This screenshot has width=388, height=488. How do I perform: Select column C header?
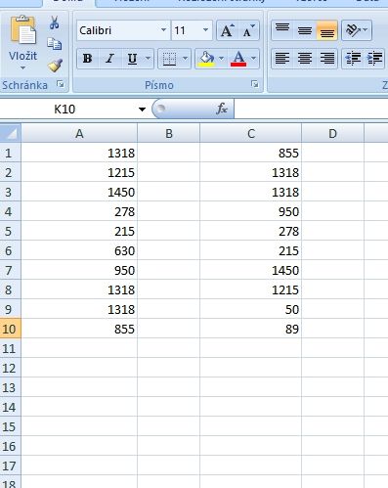[250, 133]
